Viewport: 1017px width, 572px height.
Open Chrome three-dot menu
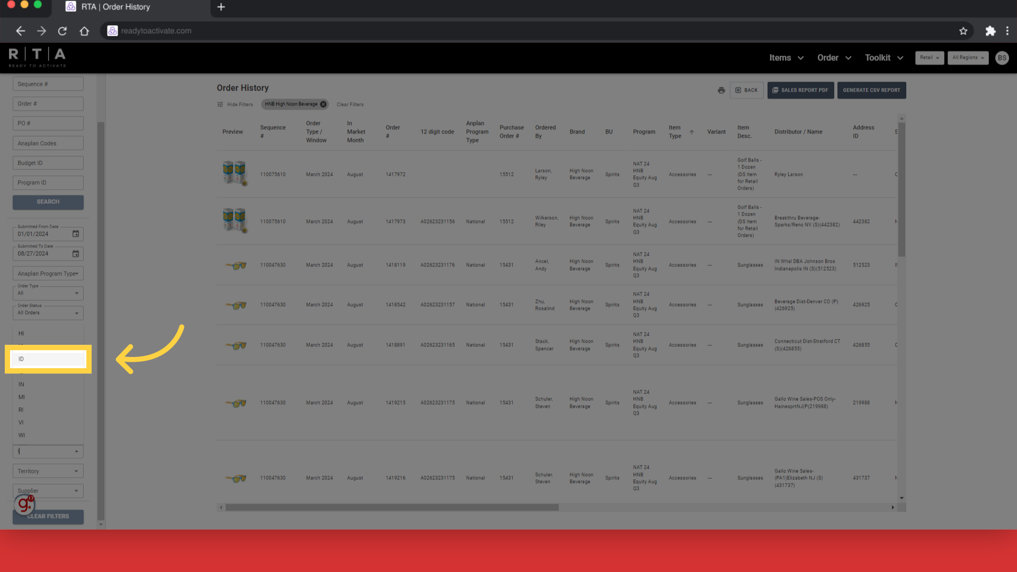pyautogui.click(x=1007, y=31)
